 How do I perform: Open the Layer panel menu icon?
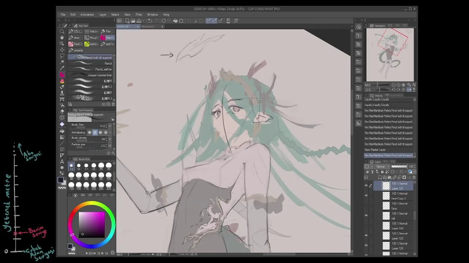366,162
